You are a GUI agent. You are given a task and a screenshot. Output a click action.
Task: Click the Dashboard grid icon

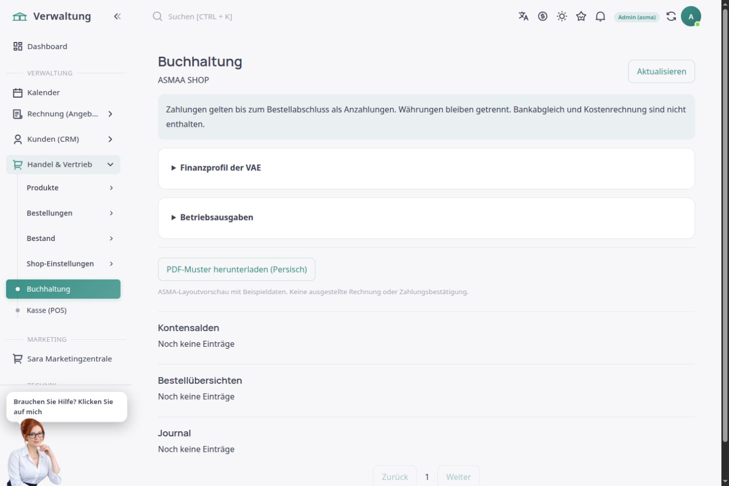(x=18, y=47)
